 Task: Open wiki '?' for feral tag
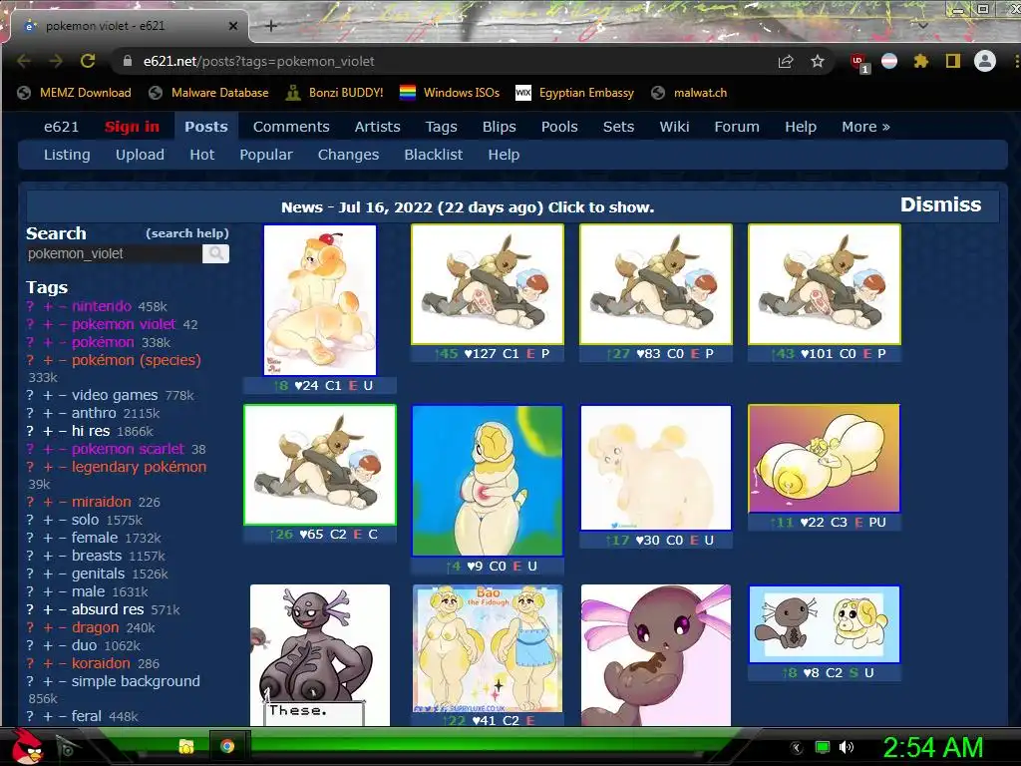tap(30, 716)
